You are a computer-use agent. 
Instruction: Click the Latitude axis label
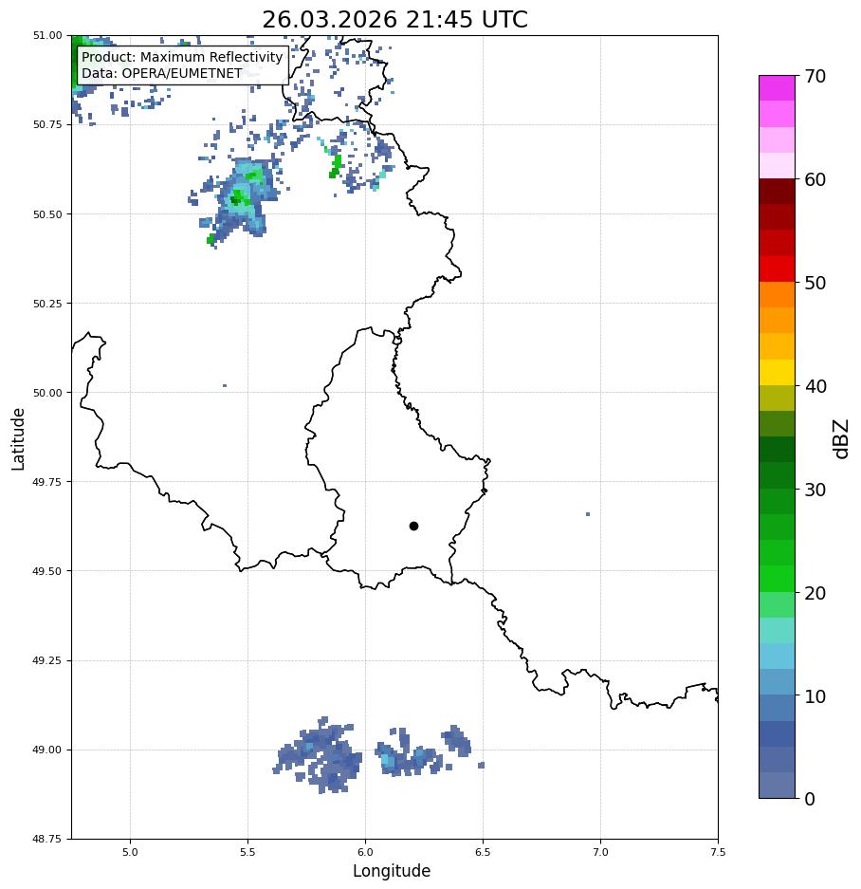[18, 439]
